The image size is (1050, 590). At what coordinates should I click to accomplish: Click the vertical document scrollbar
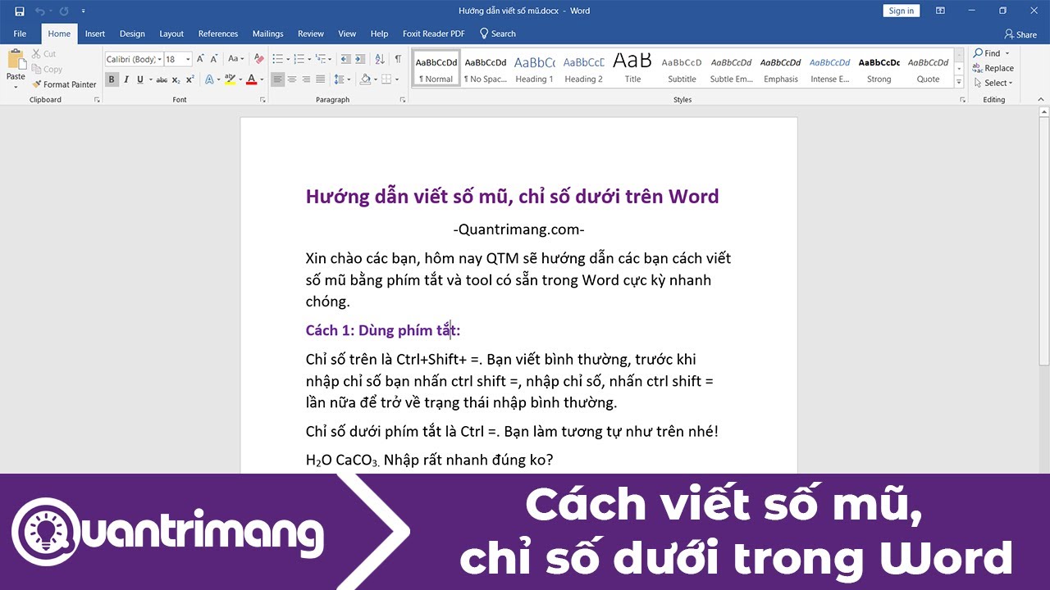[x=1044, y=241]
